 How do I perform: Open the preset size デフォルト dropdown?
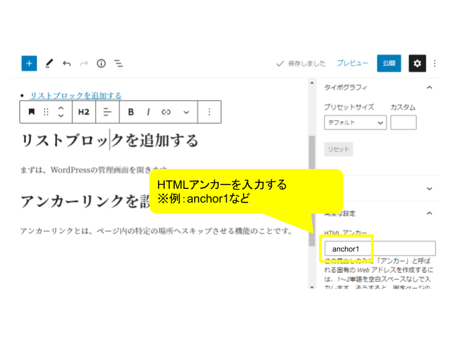tap(355, 123)
